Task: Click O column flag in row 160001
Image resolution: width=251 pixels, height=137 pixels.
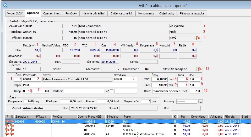Action: [12, 122]
